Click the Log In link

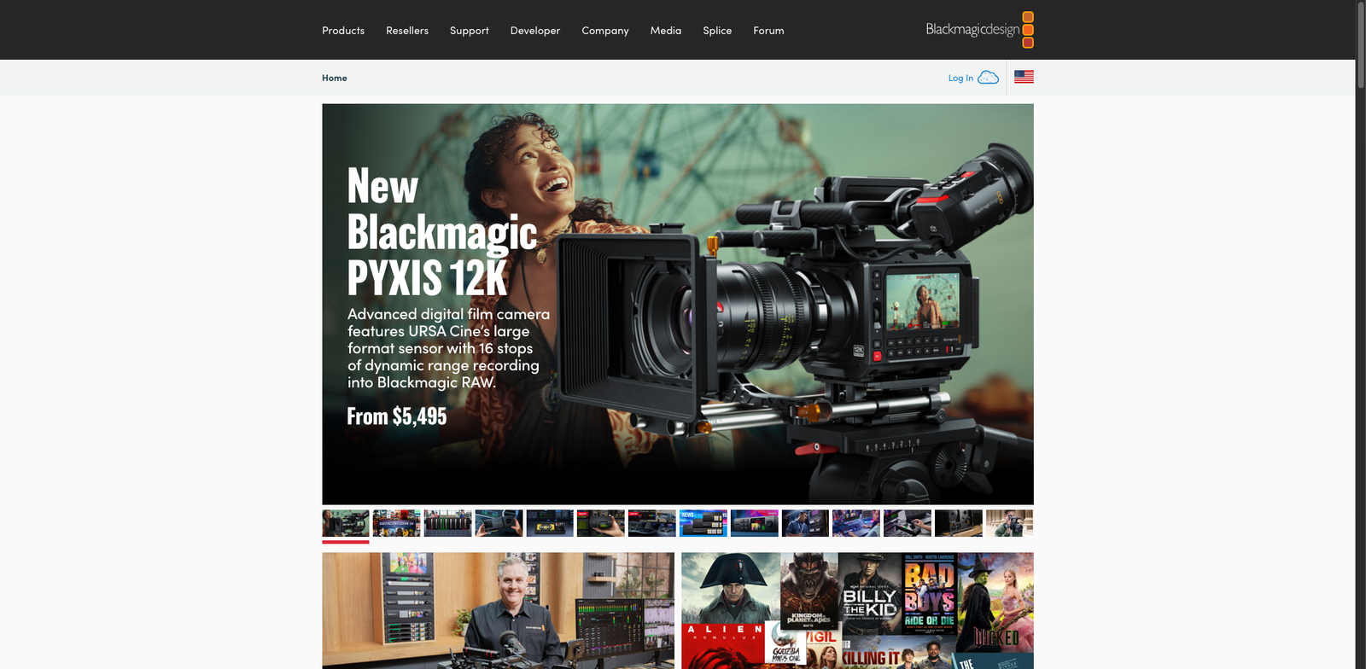(x=960, y=78)
